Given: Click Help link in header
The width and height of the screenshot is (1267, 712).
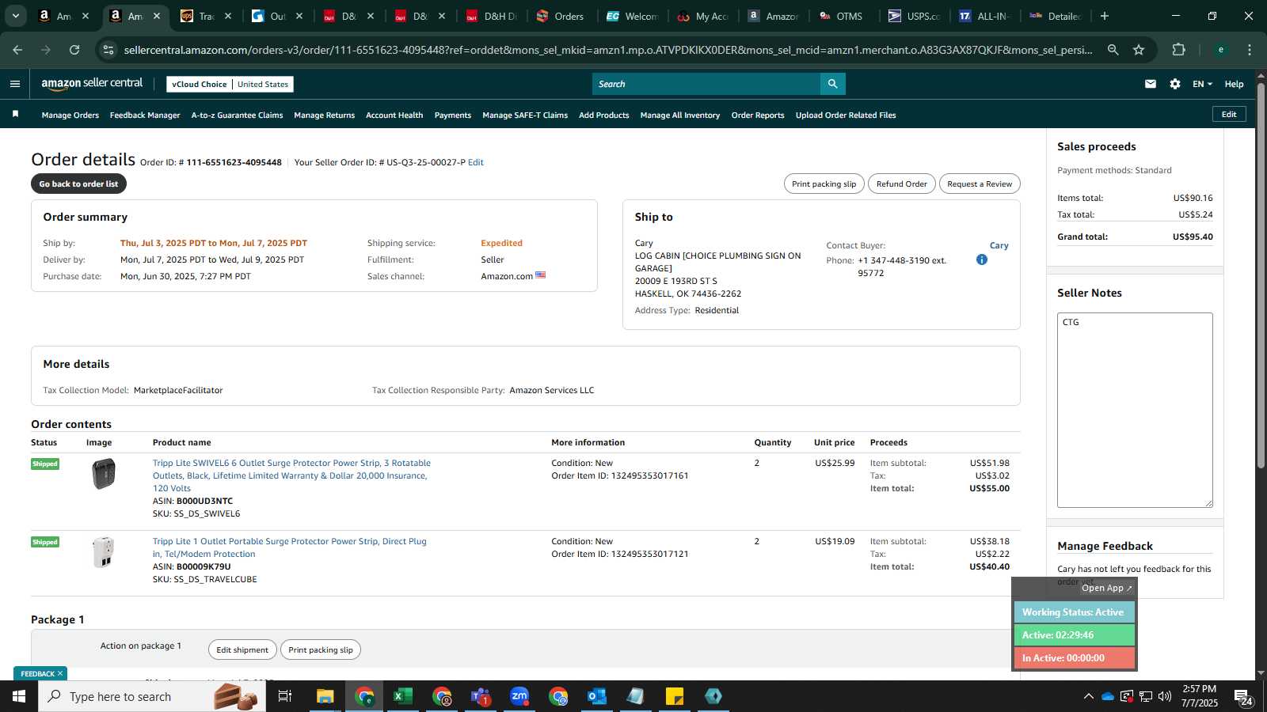Looking at the screenshot, I should click(x=1234, y=84).
